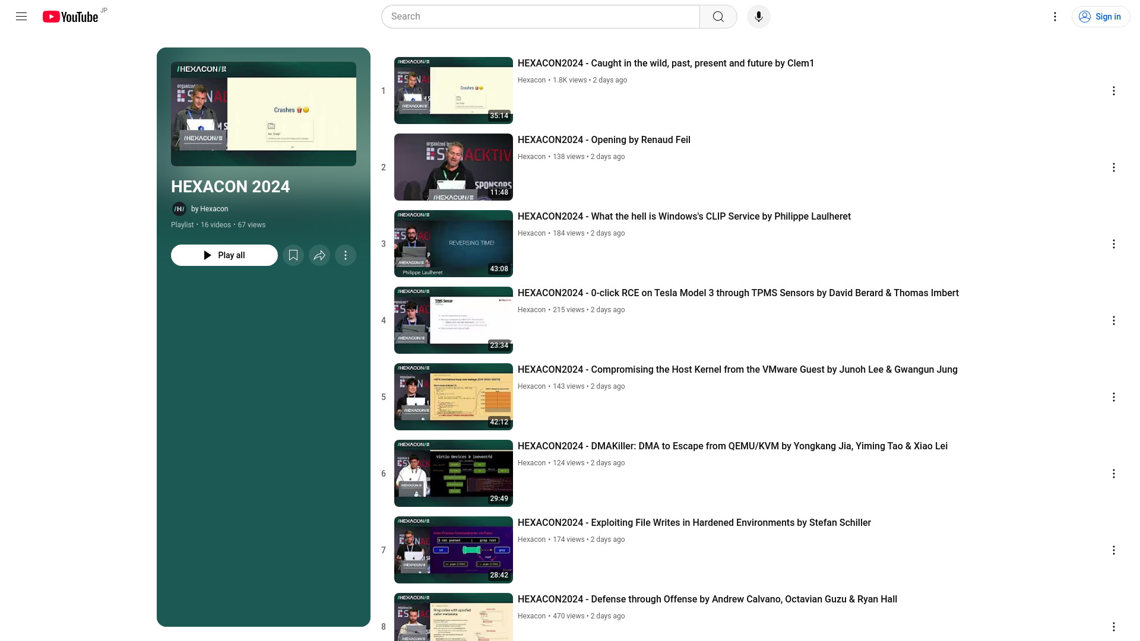The height and width of the screenshot is (641, 1140).
Task: Click thumbnail of 29:49 video
Action: point(454,473)
